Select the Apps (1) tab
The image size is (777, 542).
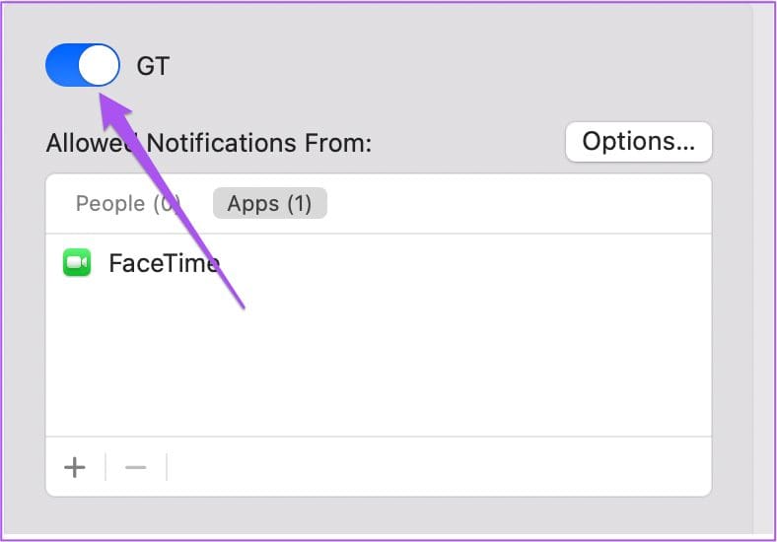[269, 203]
